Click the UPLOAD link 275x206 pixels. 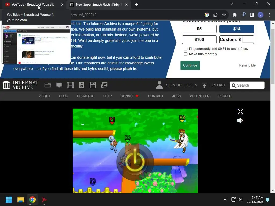point(217,85)
